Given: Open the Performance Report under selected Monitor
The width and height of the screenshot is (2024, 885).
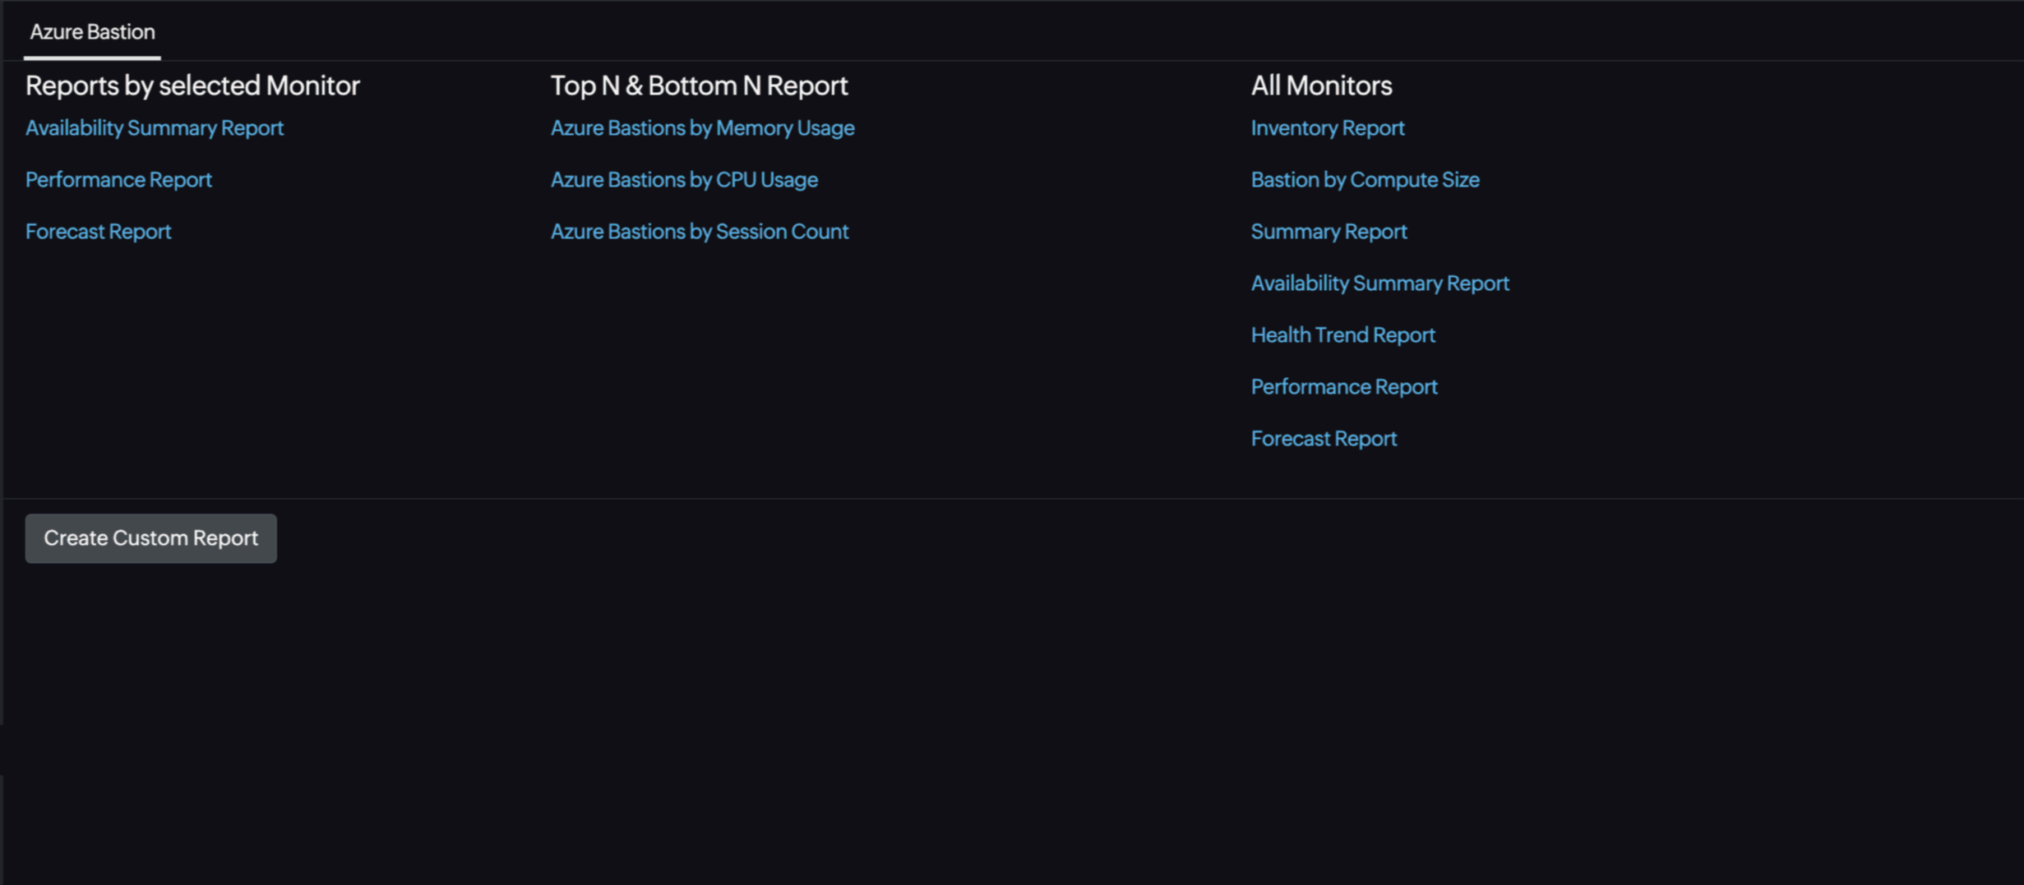Looking at the screenshot, I should point(118,179).
